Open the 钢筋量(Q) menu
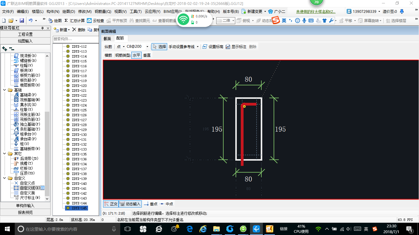 click(103, 12)
